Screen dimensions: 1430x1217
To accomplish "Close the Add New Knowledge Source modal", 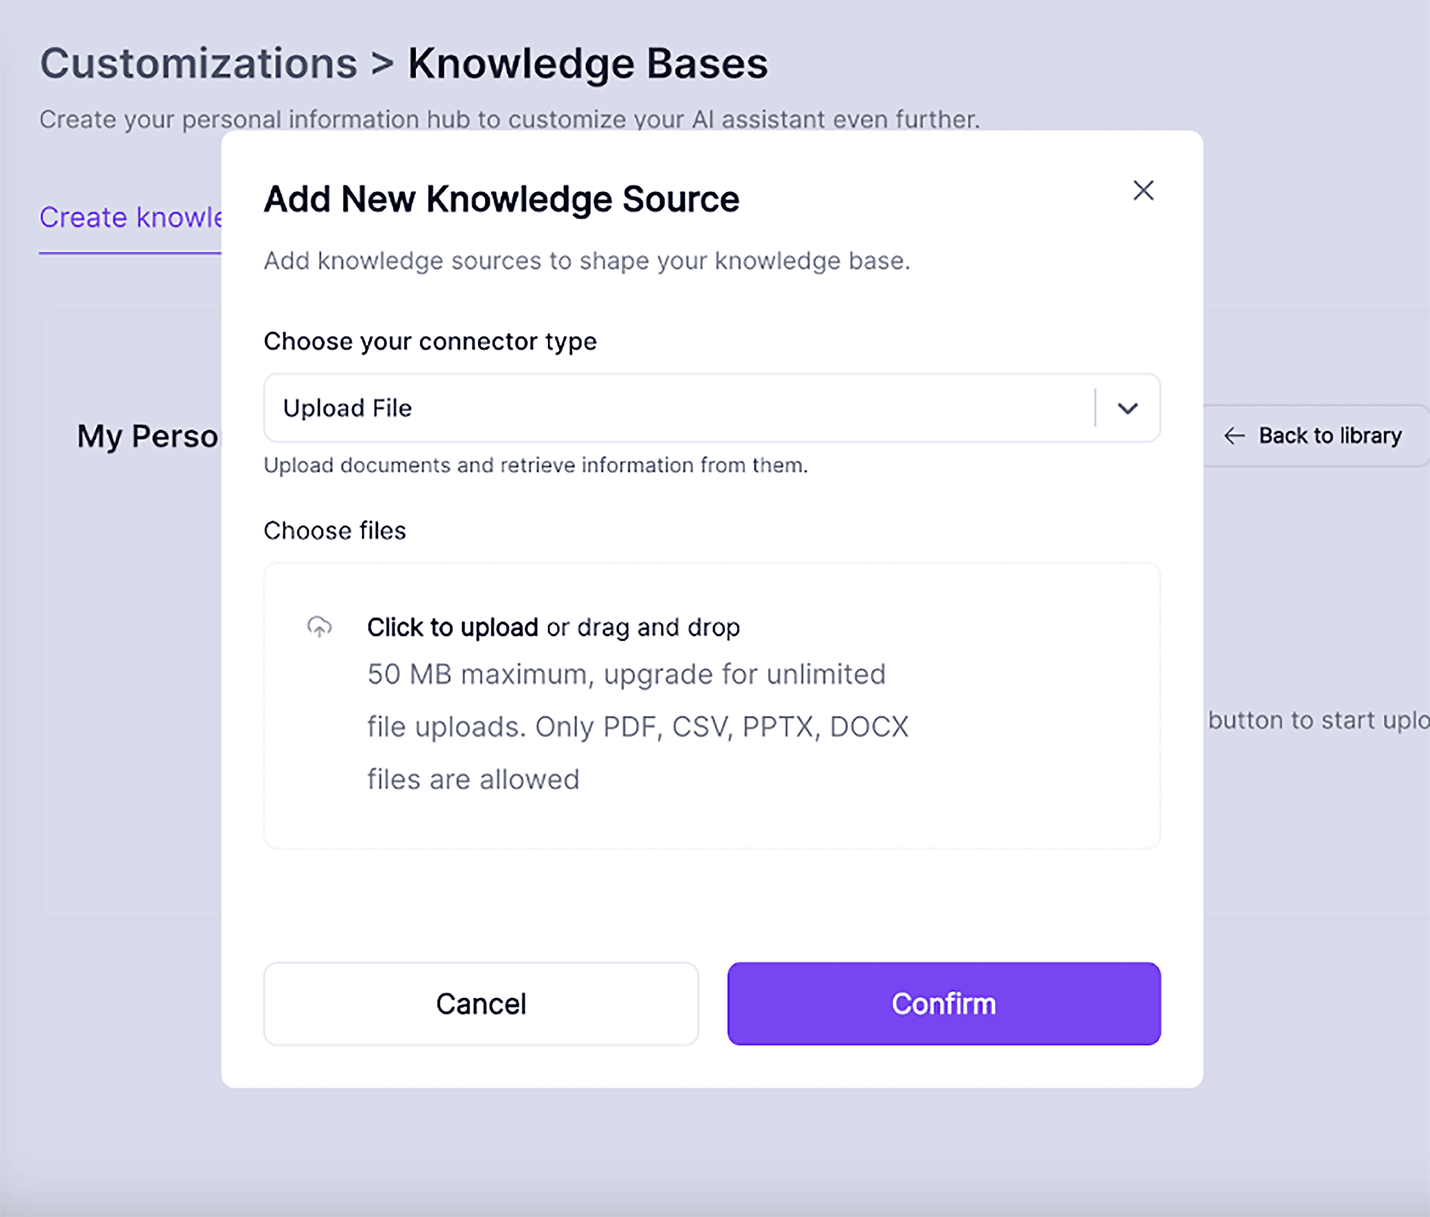I will tap(1143, 191).
